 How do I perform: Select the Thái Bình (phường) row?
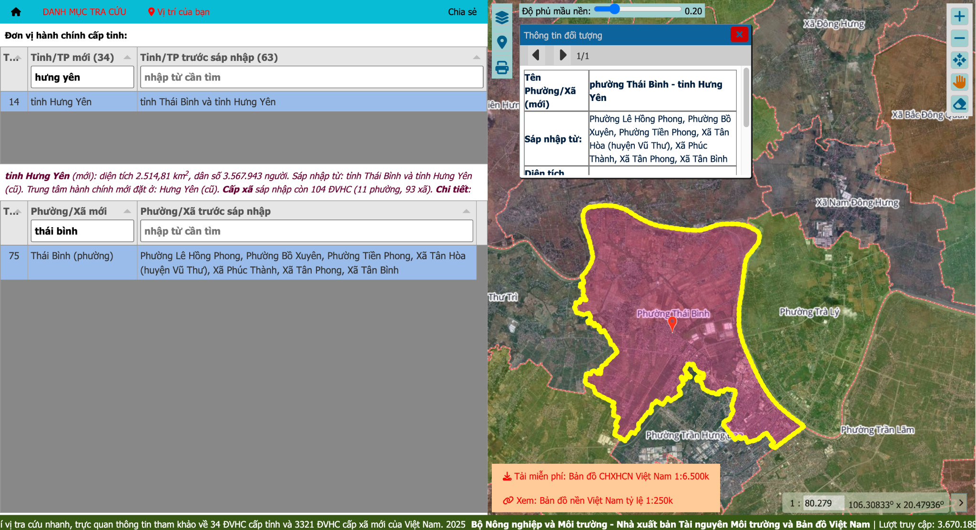tap(238, 263)
